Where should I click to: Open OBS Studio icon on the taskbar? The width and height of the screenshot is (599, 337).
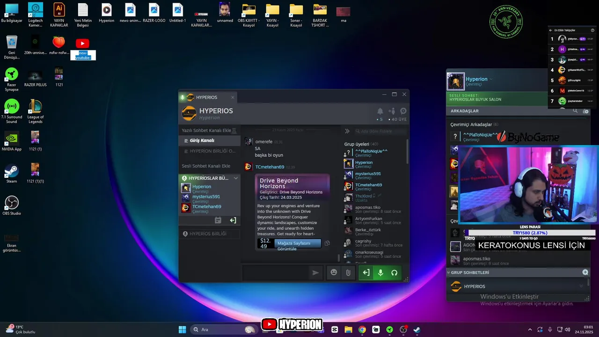(403, 330)
